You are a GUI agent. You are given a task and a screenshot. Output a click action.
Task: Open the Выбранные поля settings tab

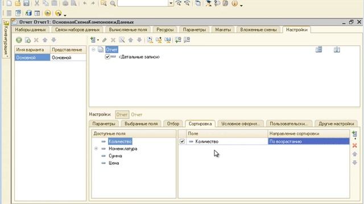click(x=141, y=124)
